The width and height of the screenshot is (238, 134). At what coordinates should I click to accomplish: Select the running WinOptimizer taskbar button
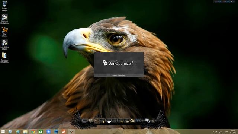[x=71, y=131]
